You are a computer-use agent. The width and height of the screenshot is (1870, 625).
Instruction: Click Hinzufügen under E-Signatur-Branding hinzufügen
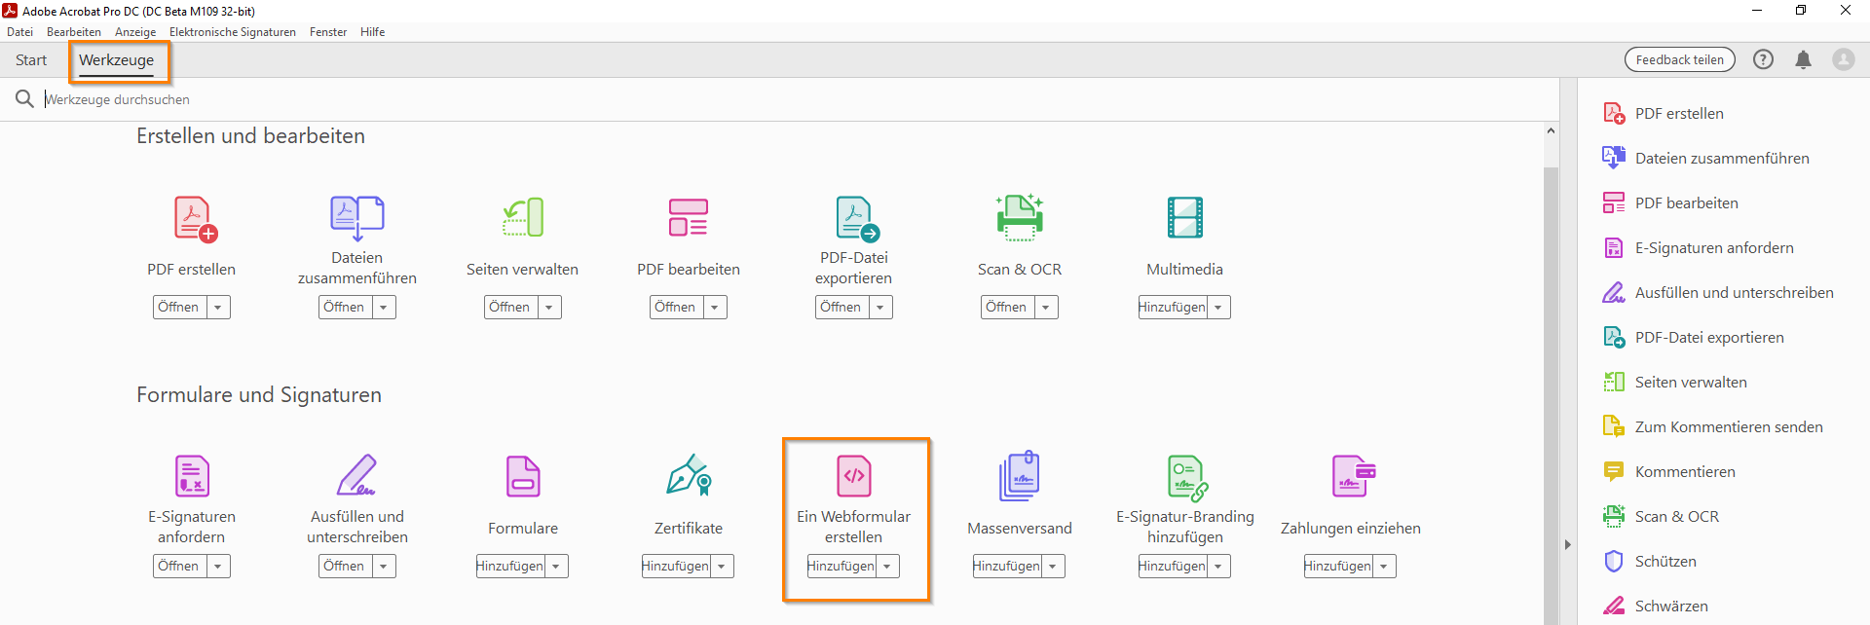tap(1173, 566)
